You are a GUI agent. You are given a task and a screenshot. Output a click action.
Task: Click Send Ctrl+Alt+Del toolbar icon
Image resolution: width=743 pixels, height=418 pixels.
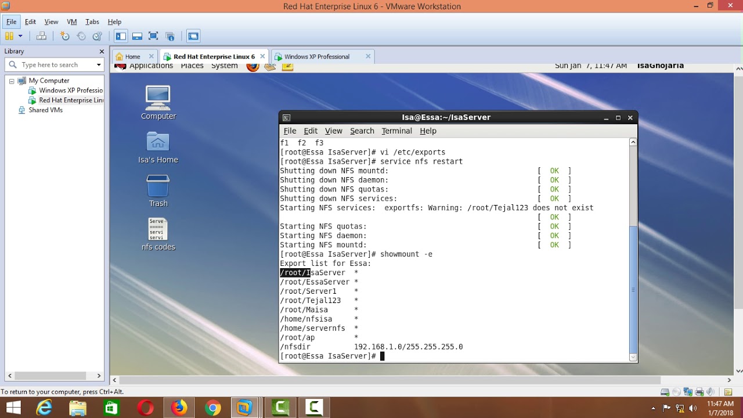(41, 36)
